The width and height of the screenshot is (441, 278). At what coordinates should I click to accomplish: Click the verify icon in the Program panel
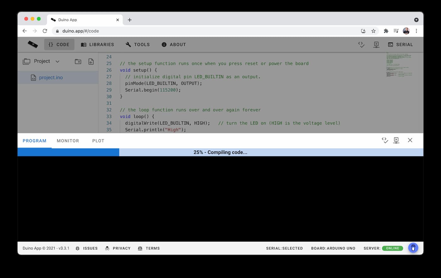click(x=385, y=140)
